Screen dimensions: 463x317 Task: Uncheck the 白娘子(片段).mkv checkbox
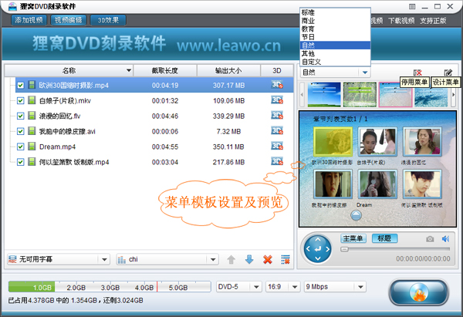click(20, 100)
